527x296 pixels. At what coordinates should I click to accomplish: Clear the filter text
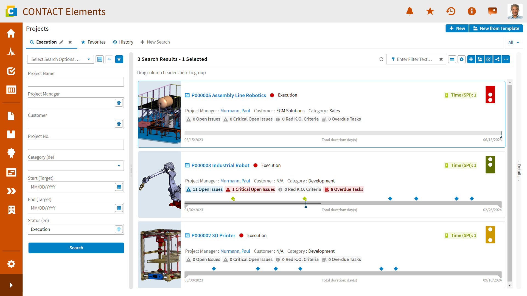(x=441, y=59)
